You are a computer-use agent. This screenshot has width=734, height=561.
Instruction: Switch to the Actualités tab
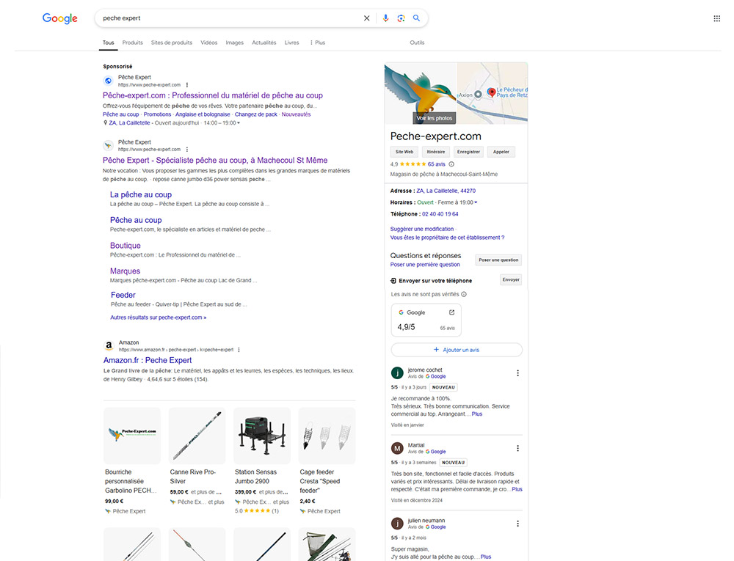(264, 43)
